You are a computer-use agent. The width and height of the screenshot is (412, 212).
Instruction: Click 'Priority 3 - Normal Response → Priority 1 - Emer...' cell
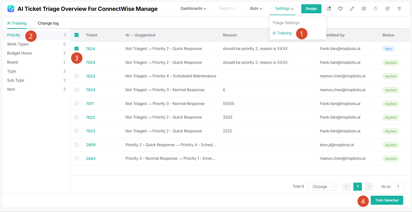170,158
